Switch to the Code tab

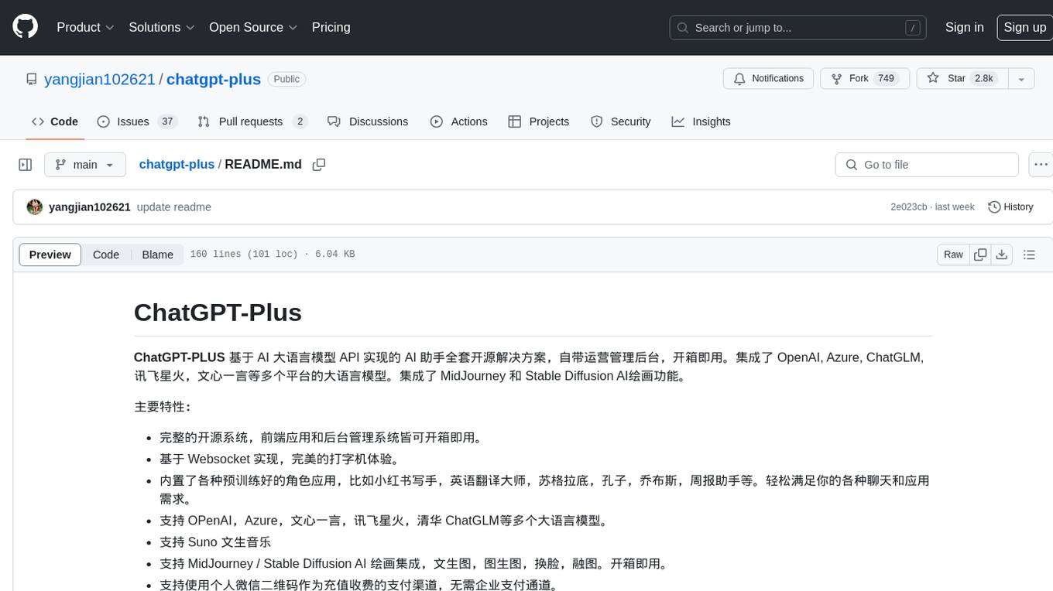click(x=55, y=121)
